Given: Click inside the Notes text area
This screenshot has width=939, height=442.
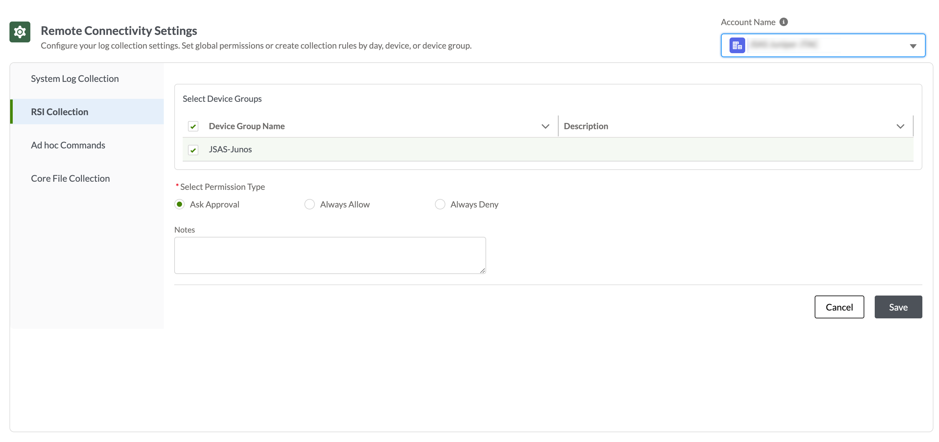Looking at the screenshot, I should pos(330,255).
